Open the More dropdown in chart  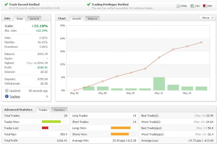[207, 18]
